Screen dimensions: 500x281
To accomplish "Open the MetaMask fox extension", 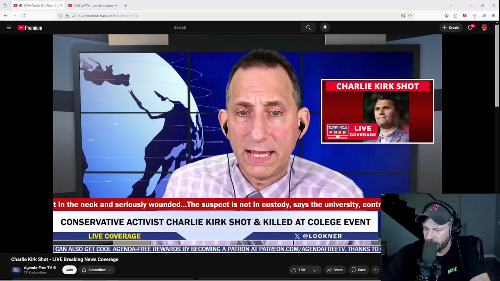I will [464, 16].
